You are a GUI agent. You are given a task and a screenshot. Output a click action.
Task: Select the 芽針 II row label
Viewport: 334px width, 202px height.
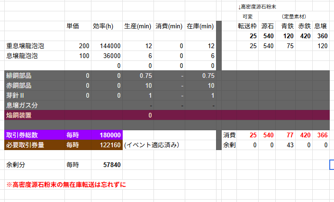tap(35, 95)
